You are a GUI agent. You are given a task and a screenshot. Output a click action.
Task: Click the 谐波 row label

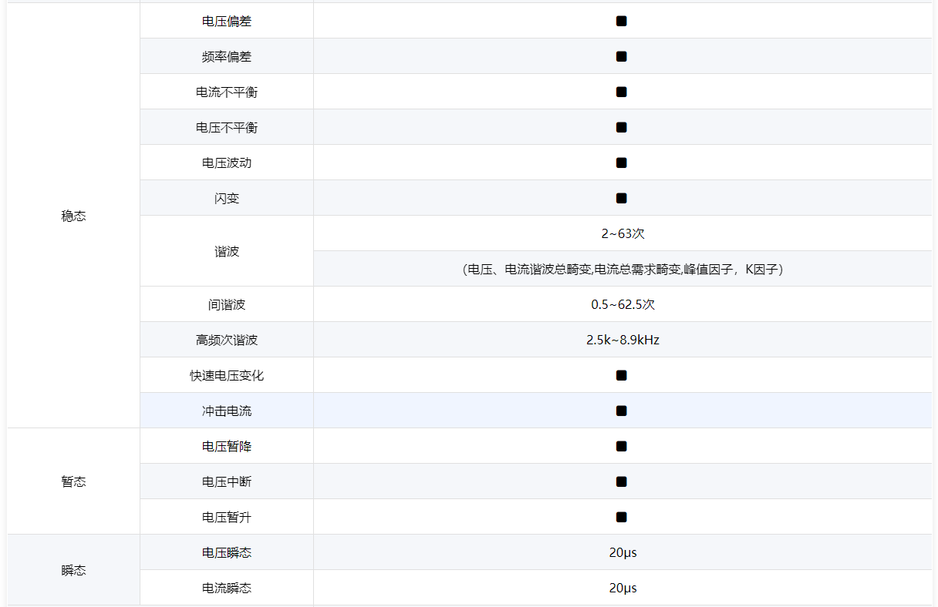pyautogui.click(x=227, y=251)
